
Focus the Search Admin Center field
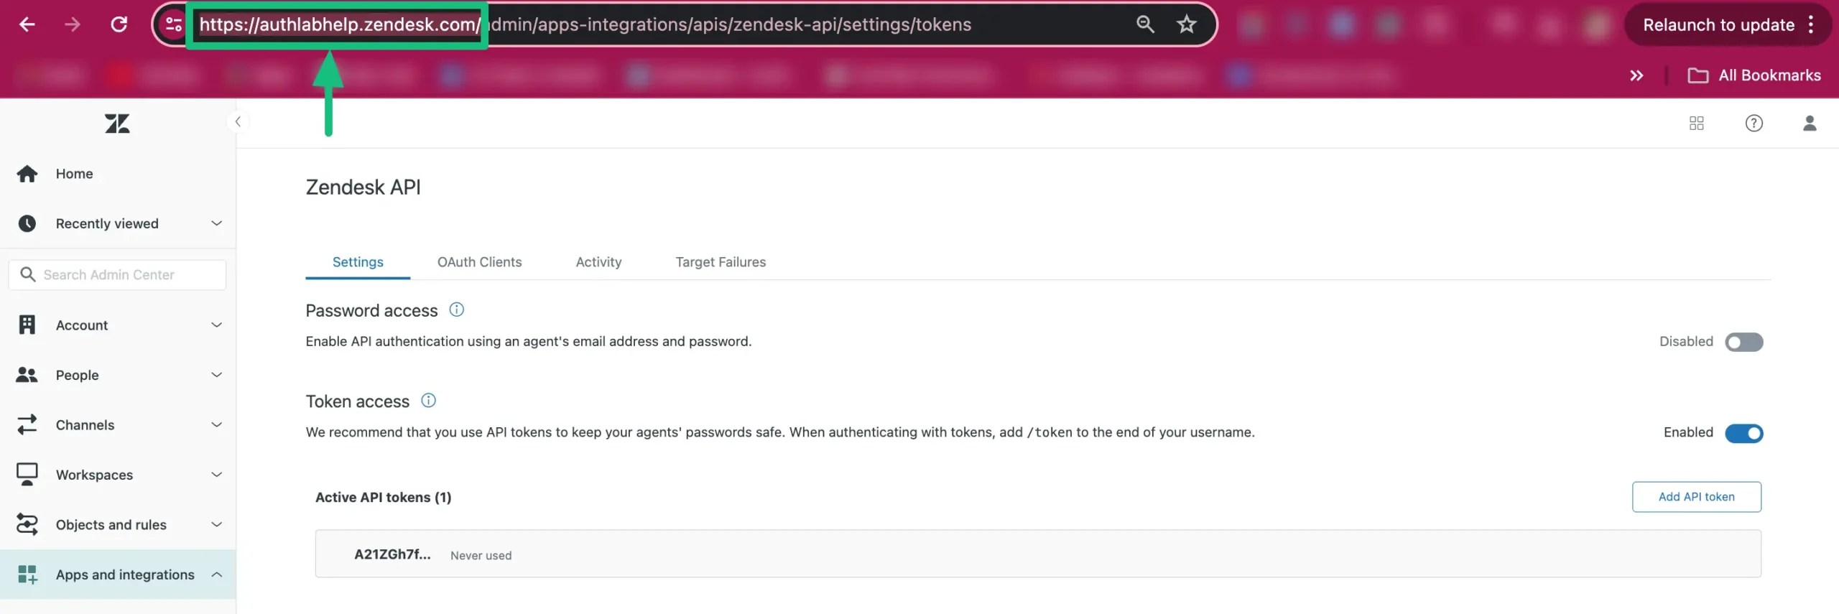click(x=118, y=275)
